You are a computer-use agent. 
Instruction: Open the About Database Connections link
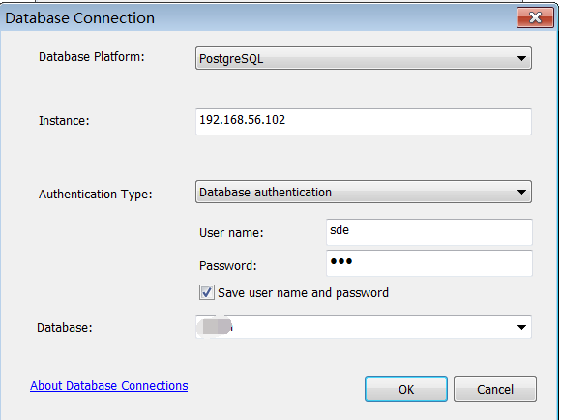pos(108,385)
